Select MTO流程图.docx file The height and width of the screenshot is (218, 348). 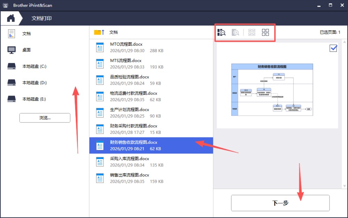(126, 44)
